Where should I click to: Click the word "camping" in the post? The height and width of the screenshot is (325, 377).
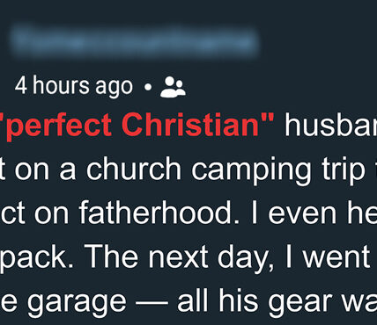point(251,171)
